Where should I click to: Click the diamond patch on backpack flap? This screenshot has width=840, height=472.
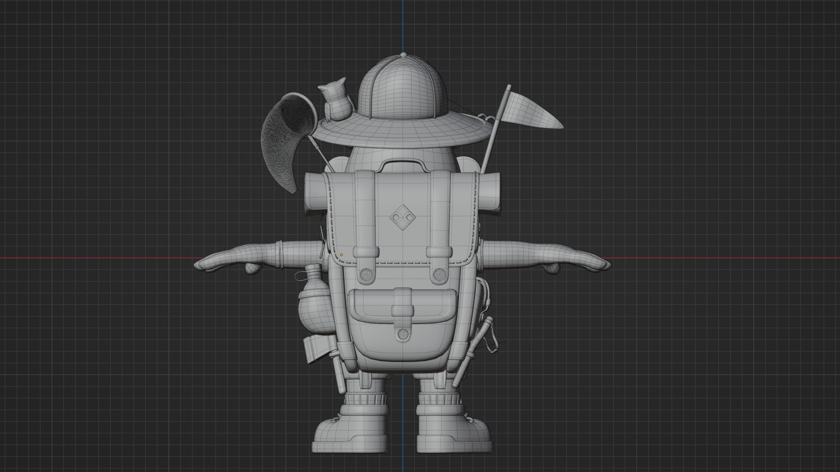click(403, 217)
